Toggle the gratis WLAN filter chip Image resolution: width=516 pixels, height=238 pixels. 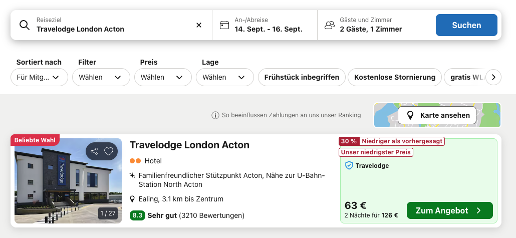pyautogui.click(x=465, y=77)
